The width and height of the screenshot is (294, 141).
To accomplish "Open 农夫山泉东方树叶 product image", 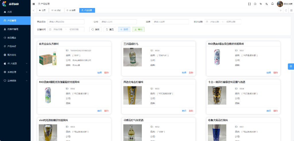I will 48,57.
